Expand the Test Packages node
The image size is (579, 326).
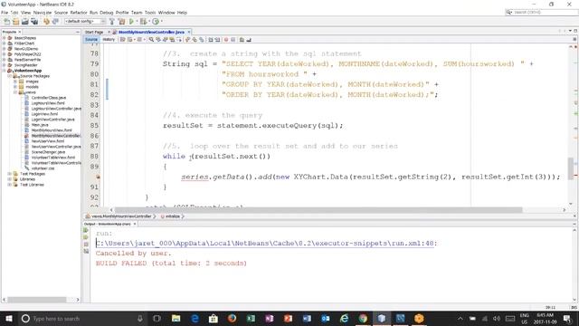point(10,174)
